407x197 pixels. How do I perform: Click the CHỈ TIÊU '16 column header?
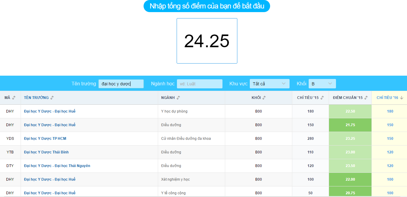pyautogui.click(x=387, y=97)
